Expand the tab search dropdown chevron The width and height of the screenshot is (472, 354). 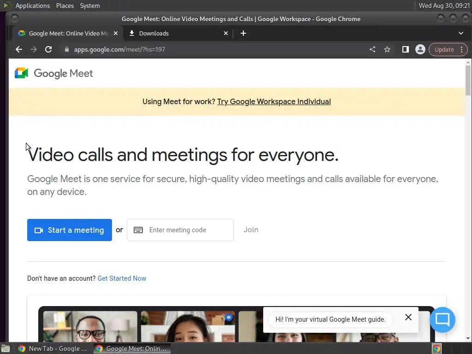pyautogui.click(x=461, y=33)
